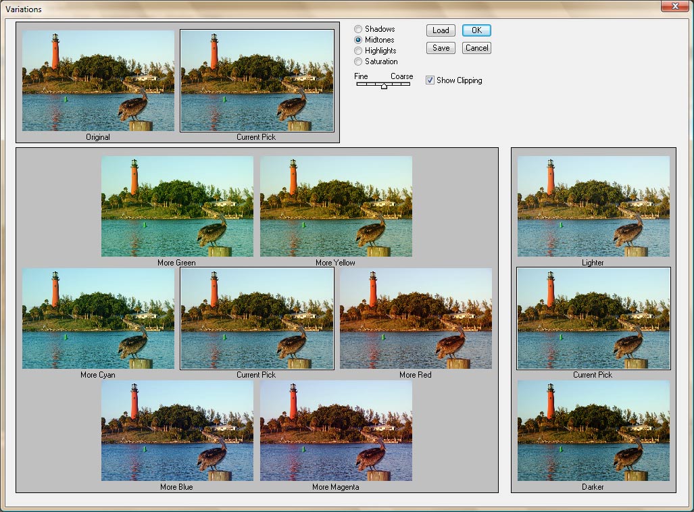
Task: Select the Shadows radio button
Action: pos(358,29)
